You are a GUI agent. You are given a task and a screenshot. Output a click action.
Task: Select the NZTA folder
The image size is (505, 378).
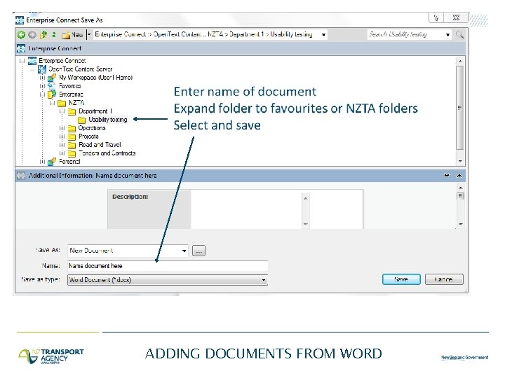pyautogui.click(x=76, y=103)
